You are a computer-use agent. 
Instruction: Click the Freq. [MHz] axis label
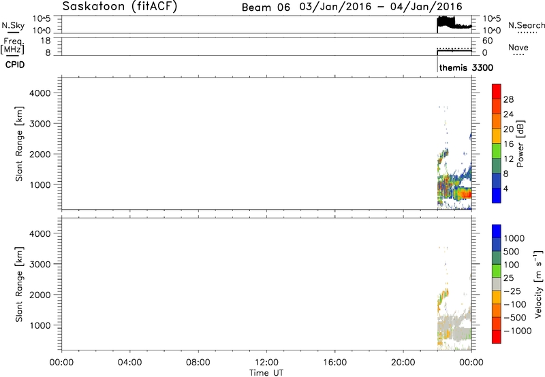tap(13, 46)
